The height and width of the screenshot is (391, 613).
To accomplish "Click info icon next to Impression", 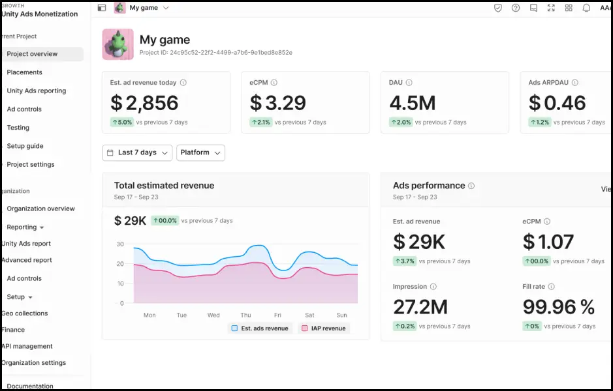I will 433,287.
